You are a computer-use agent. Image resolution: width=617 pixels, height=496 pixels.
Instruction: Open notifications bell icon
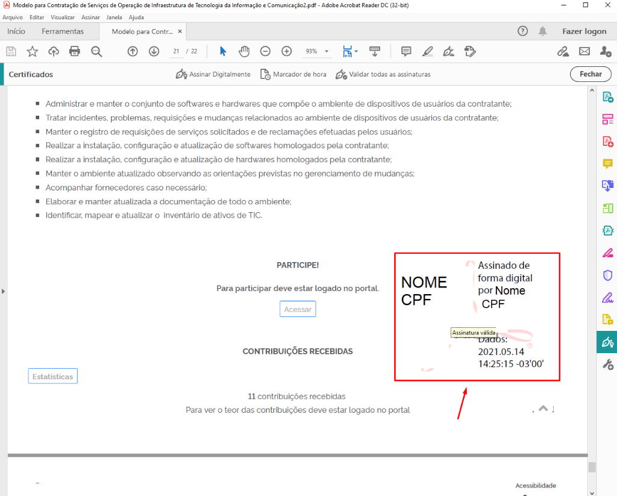click(x=543, y=31)
